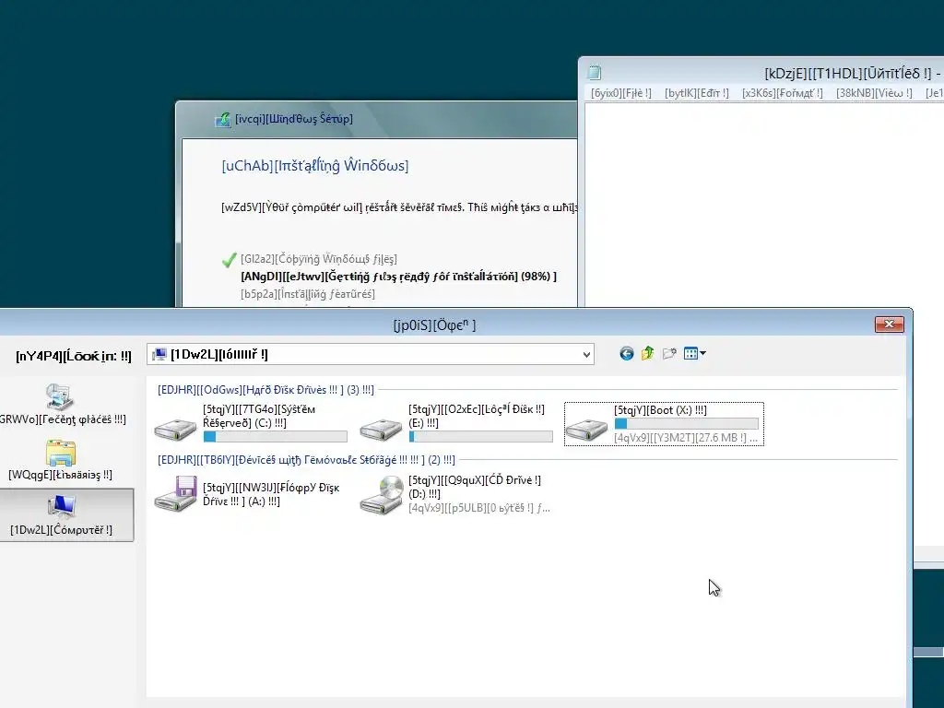Click inside Notepad text area
The image size is (944, 708).
click(x=763, y=205)
